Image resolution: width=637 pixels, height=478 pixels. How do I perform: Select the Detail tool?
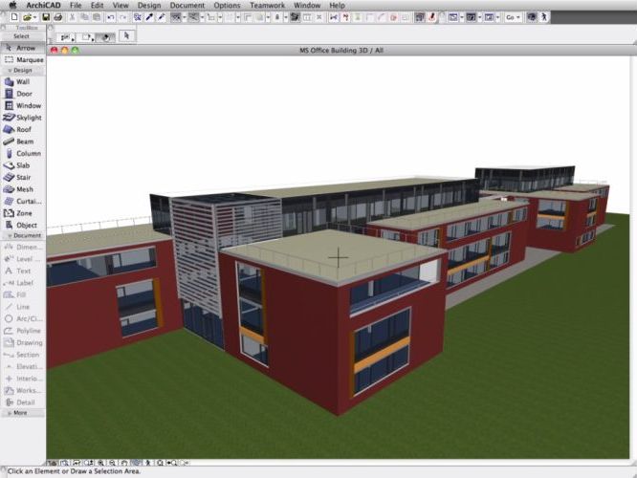[23, 402]
